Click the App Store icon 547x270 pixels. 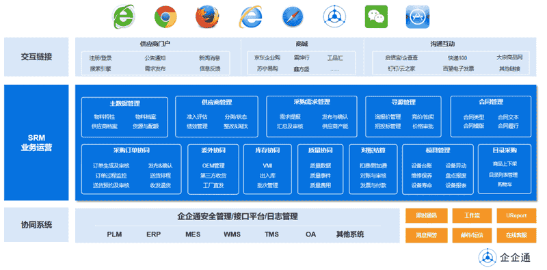coord(418,16)
